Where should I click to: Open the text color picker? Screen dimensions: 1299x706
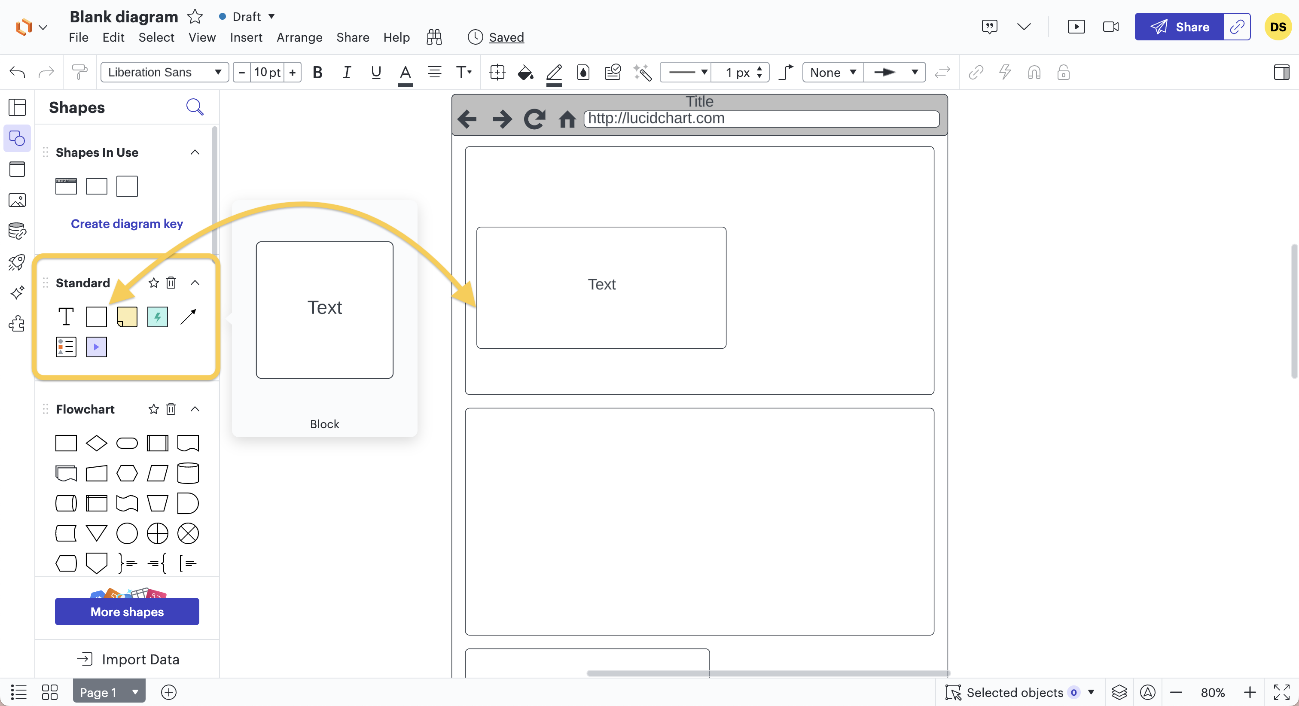click(x=405, y=73)
